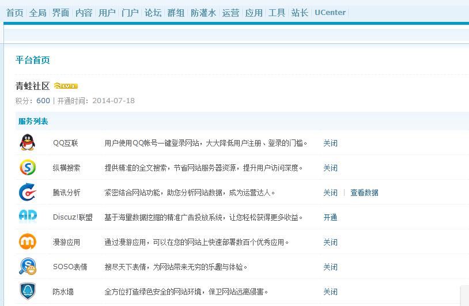The image size is (469, 306).
Task: Click the QQ penguin icon
Action: pos(27,142)
